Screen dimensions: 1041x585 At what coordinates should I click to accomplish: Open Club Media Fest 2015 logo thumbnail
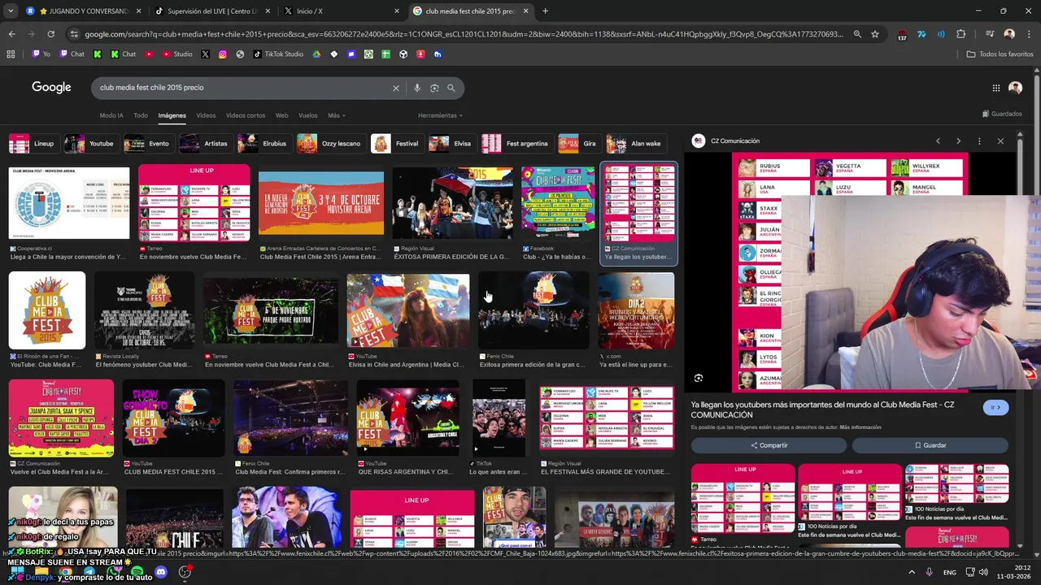click(x=47, y=310)
